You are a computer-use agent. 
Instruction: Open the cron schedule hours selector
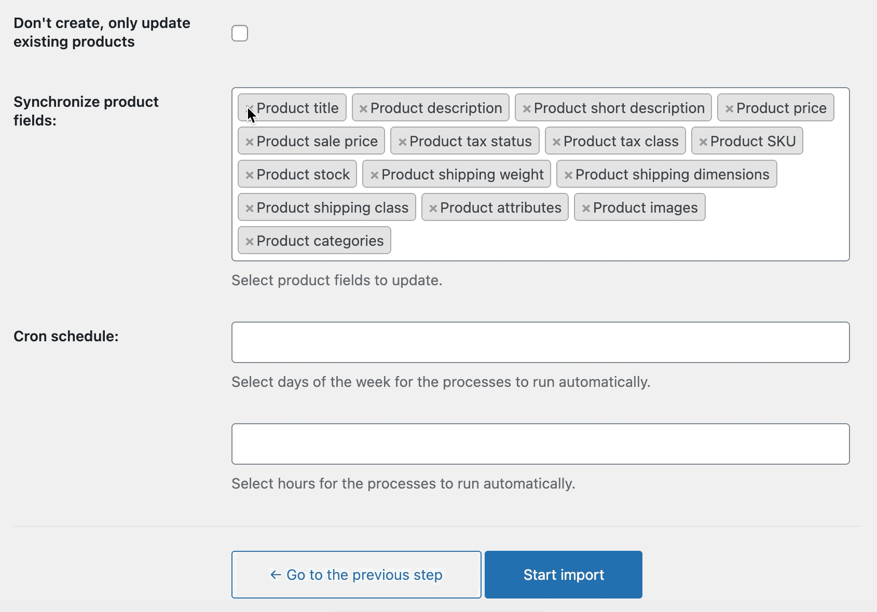coord(540,444)
